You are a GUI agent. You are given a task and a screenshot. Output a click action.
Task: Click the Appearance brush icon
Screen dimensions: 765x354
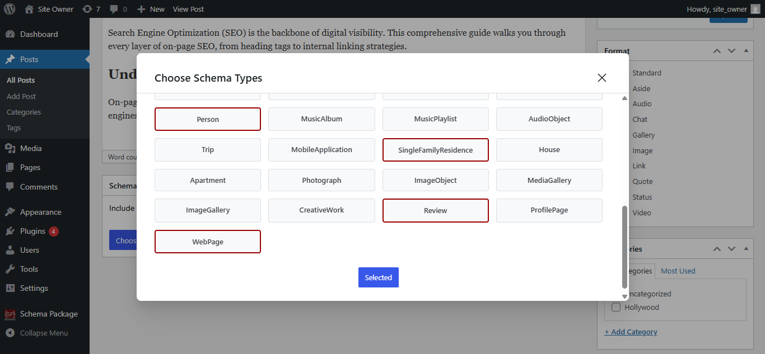[10, 212]
